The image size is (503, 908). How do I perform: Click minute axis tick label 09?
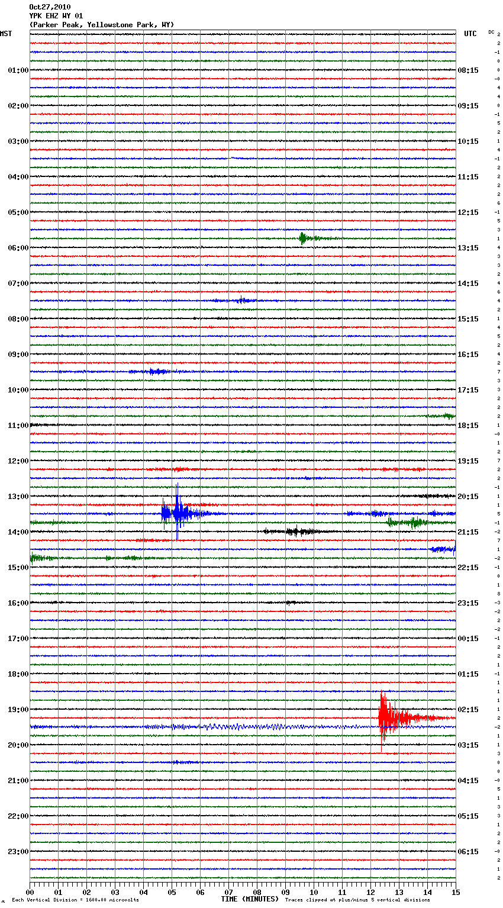point(286,892)
